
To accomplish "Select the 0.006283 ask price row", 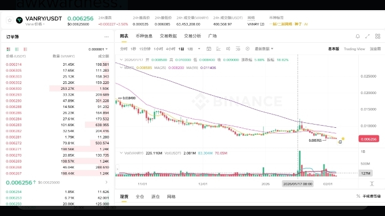I will (x=57, y=125).
